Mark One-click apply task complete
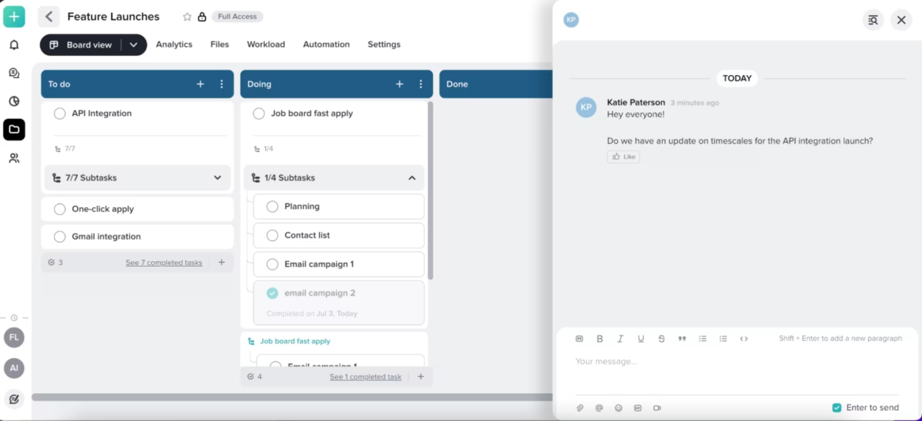This screenshot has width=922, height=421. [x=59, y=209]
